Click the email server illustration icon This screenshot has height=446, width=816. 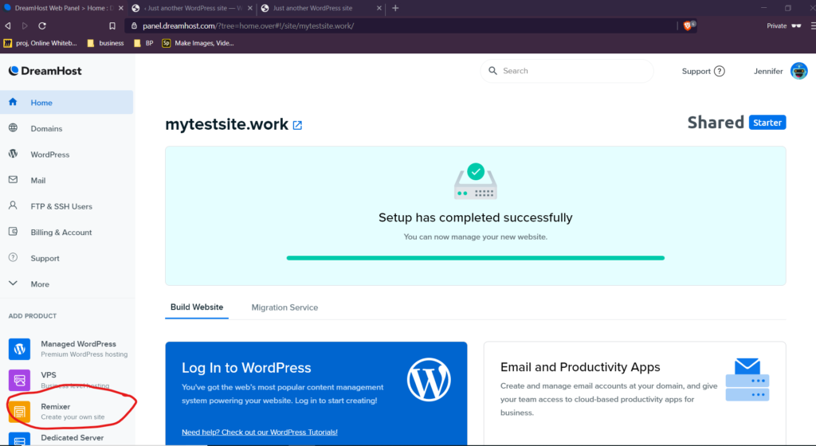pos(747,379)
